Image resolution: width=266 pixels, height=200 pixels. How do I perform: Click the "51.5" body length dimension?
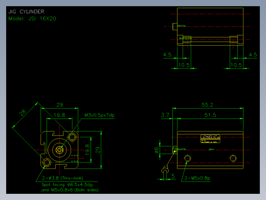pos(210,115)
